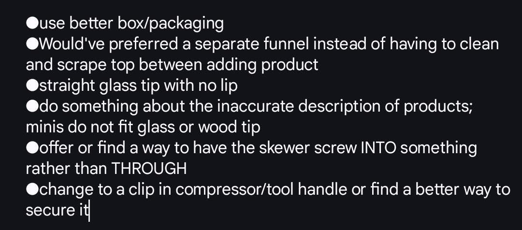This screenshot has width=522, height=230.
Task: Click the bullet before "Would've preferred"
Action: tap(32, 44)
